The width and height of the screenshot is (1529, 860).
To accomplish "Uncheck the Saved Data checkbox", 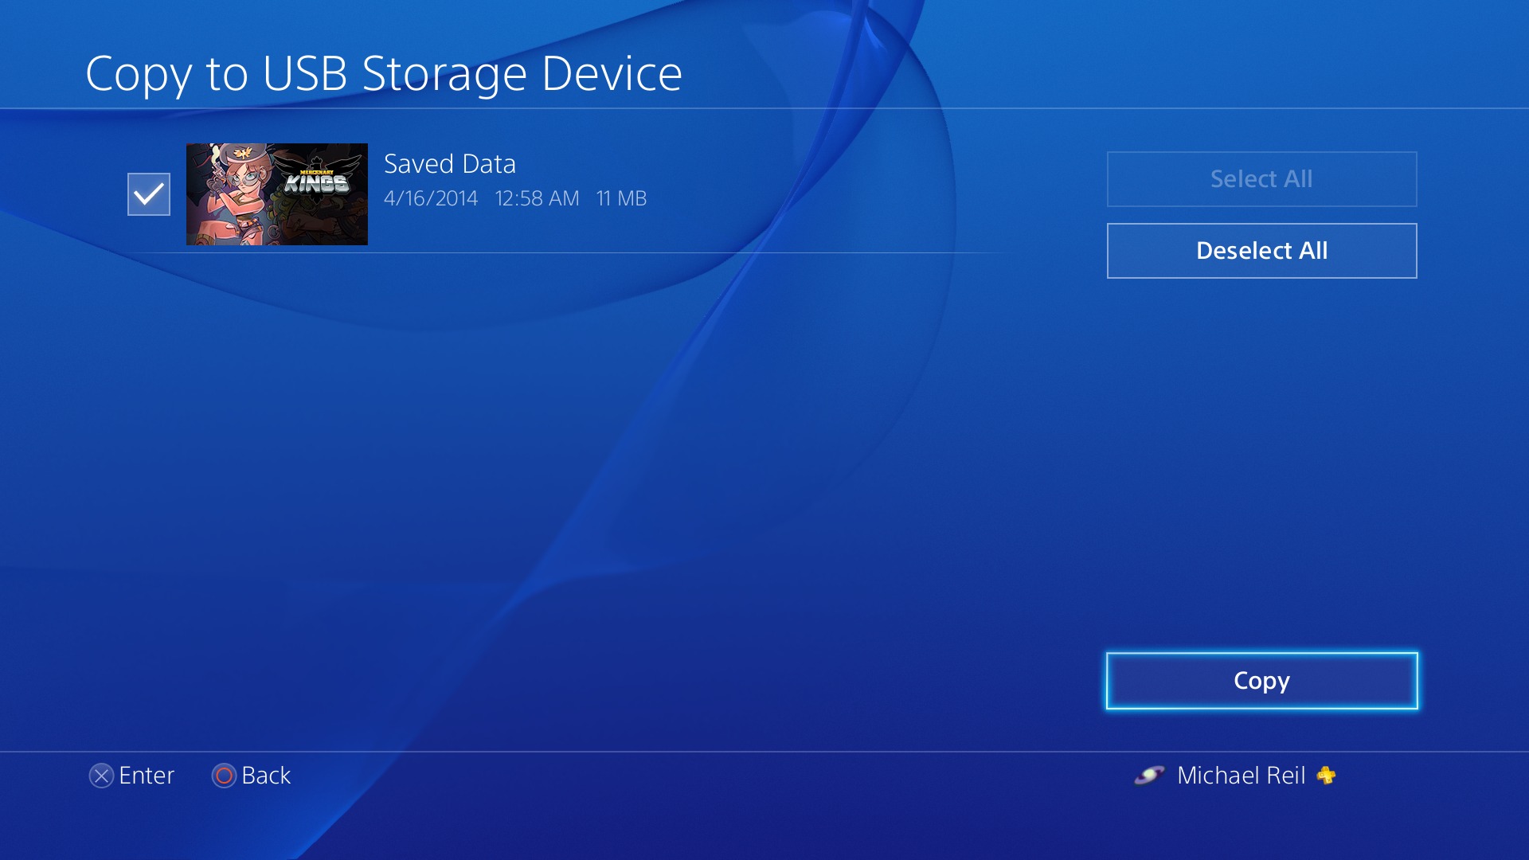I will [x=149, y=194].
